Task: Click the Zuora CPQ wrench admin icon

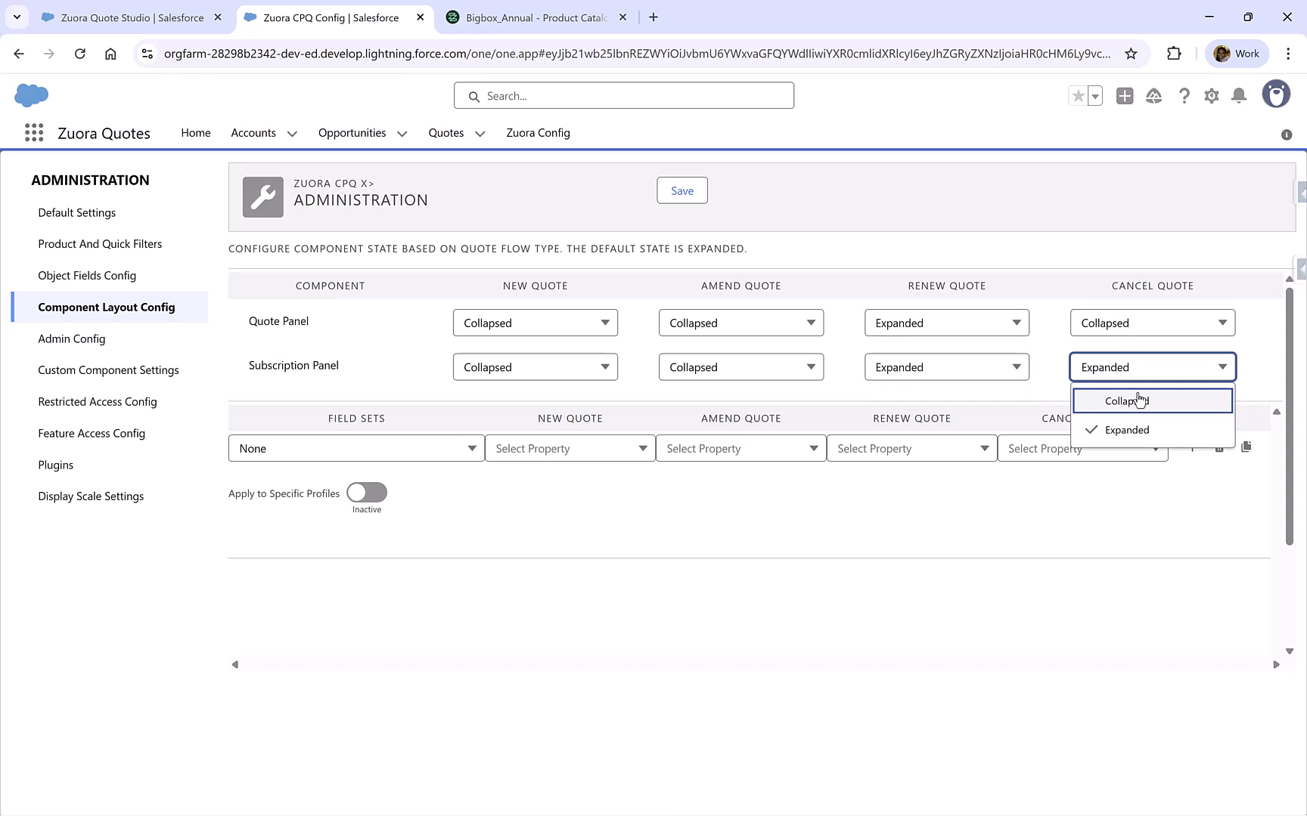Action: coord(262,196)
